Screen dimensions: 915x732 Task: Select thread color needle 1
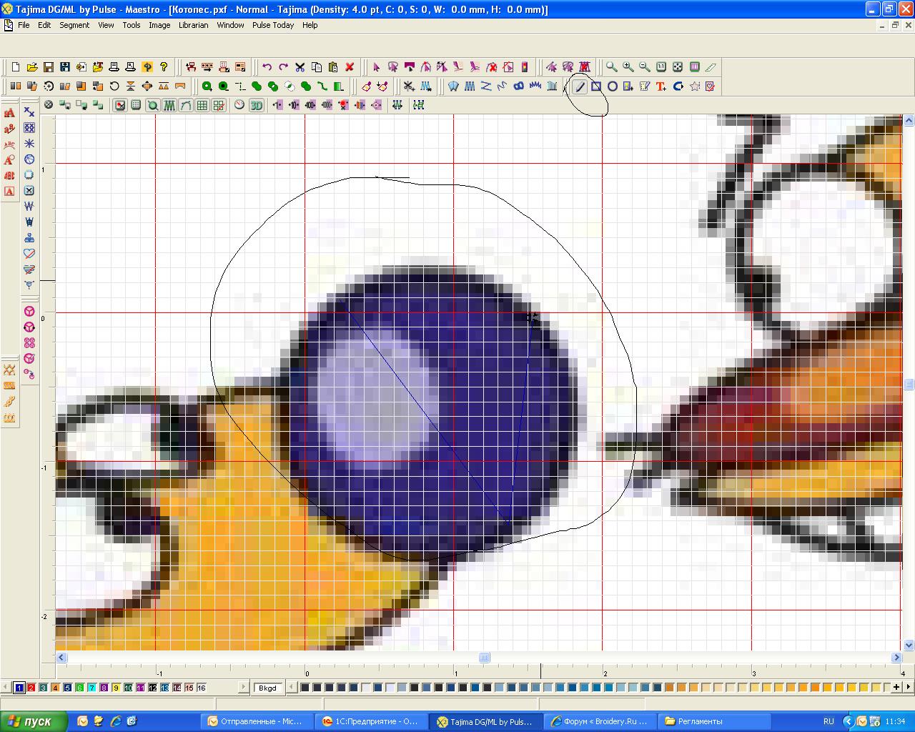[19, 688]
